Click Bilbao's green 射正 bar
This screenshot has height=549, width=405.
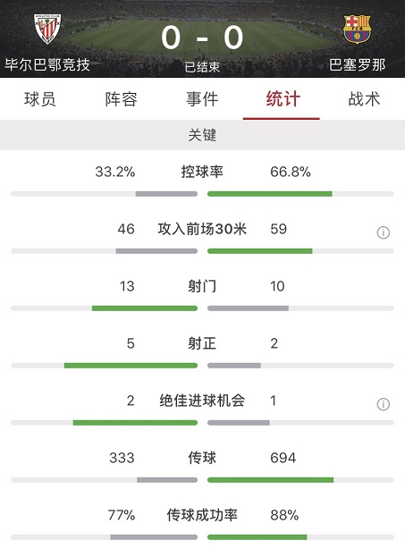point(131,365)
